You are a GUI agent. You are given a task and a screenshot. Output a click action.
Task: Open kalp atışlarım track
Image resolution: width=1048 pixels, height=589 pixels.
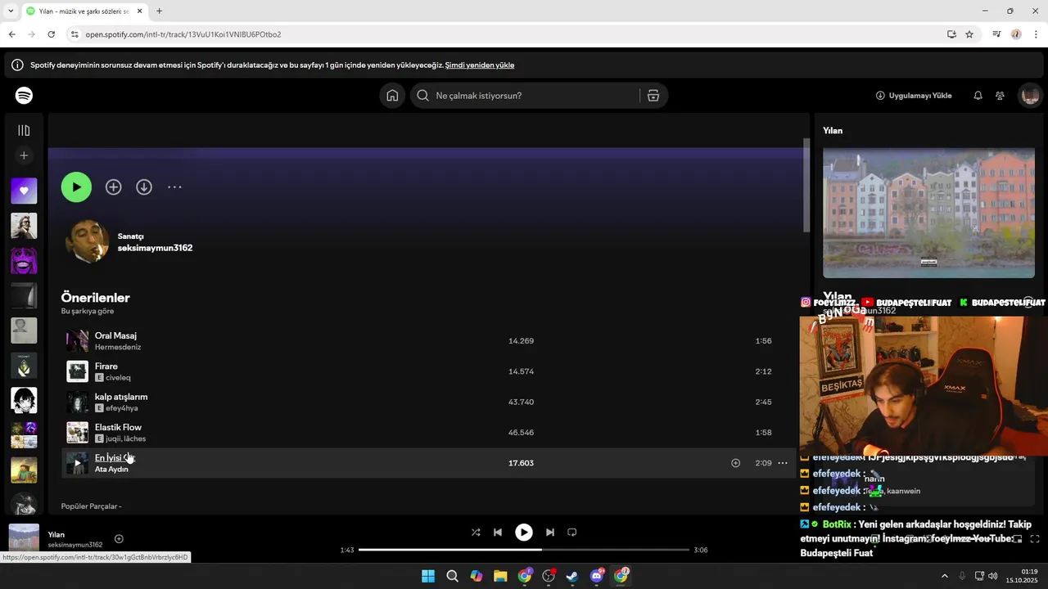click(121, 397)
